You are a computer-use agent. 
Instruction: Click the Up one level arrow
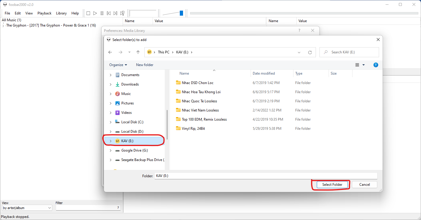pyautogui.click(x=138, y=52)
